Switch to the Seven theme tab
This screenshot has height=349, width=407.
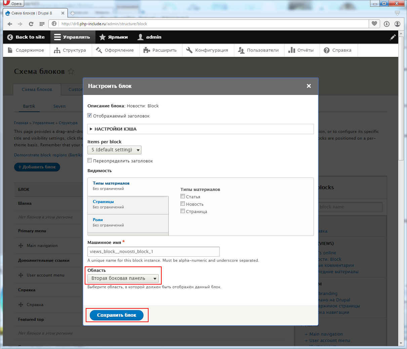[59, 106]
